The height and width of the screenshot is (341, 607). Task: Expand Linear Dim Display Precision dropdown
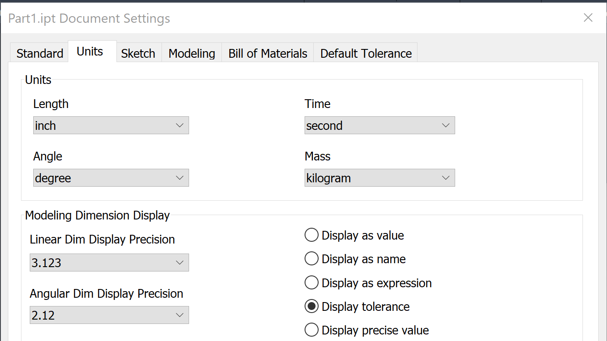coord(109,263)
